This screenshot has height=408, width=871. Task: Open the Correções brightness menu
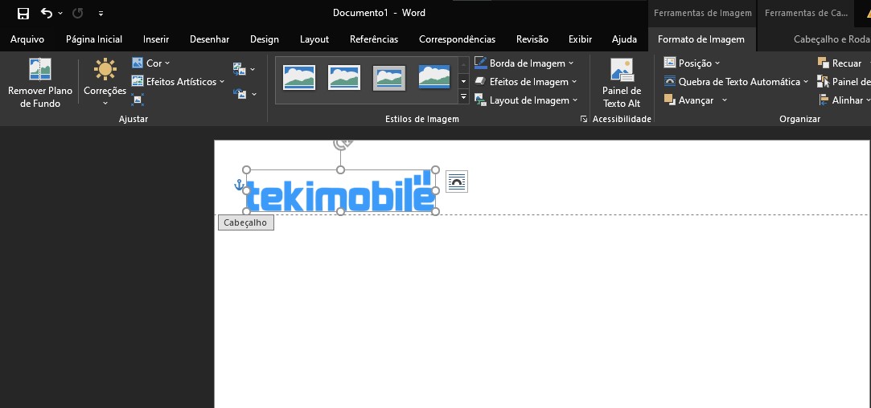105,82
